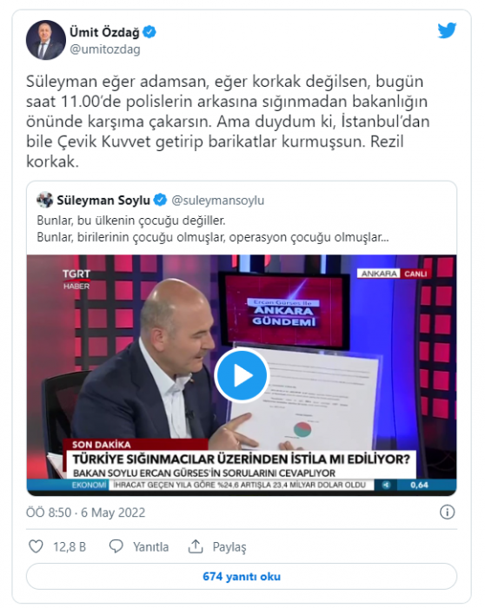485x608 pixels.
Task: Click the reply speech bubble icon
Action: (x=116, y=546)
